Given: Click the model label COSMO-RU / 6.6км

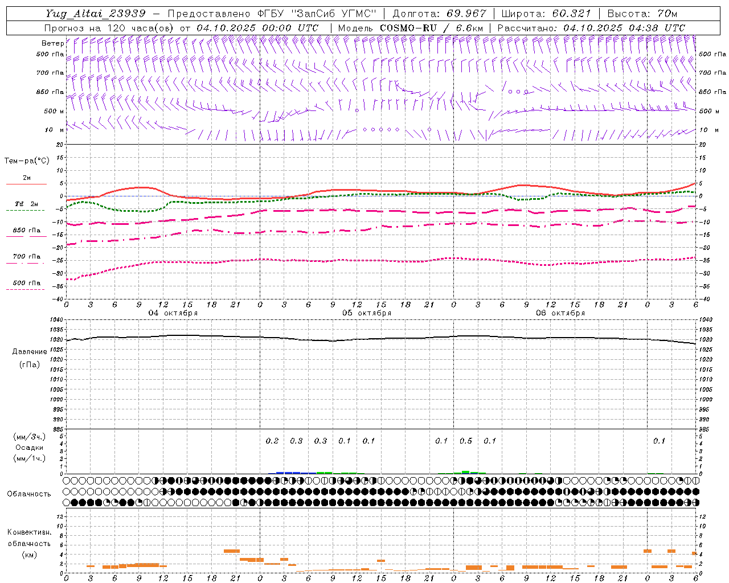Looking at the screenshot, I should [x=432, y=28].
